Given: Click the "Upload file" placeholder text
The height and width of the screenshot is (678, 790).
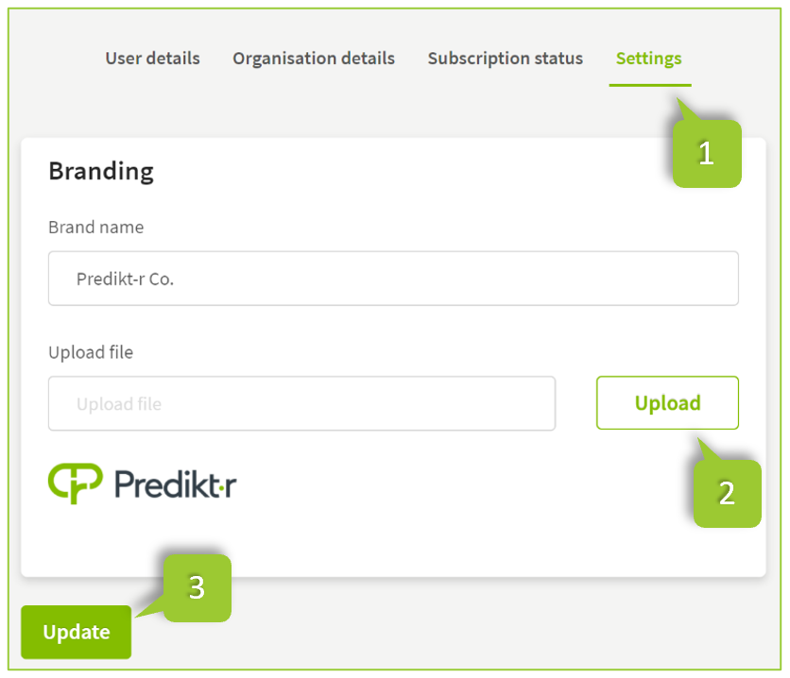Looking at the screenshot, I should pos(119,404).
